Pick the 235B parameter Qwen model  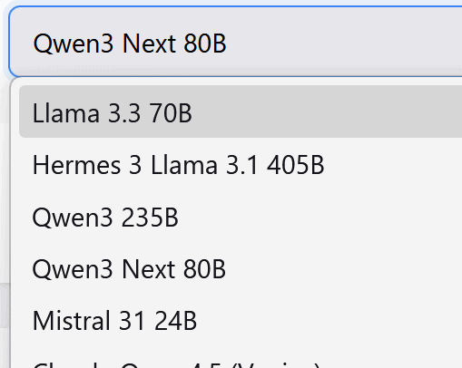(x=241, y=217)
